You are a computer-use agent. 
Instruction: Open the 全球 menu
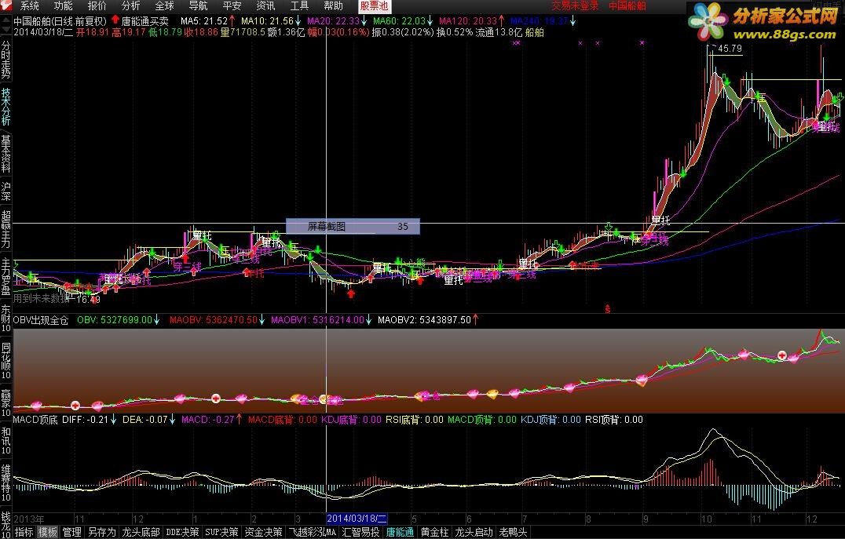[x=164, y=6]
